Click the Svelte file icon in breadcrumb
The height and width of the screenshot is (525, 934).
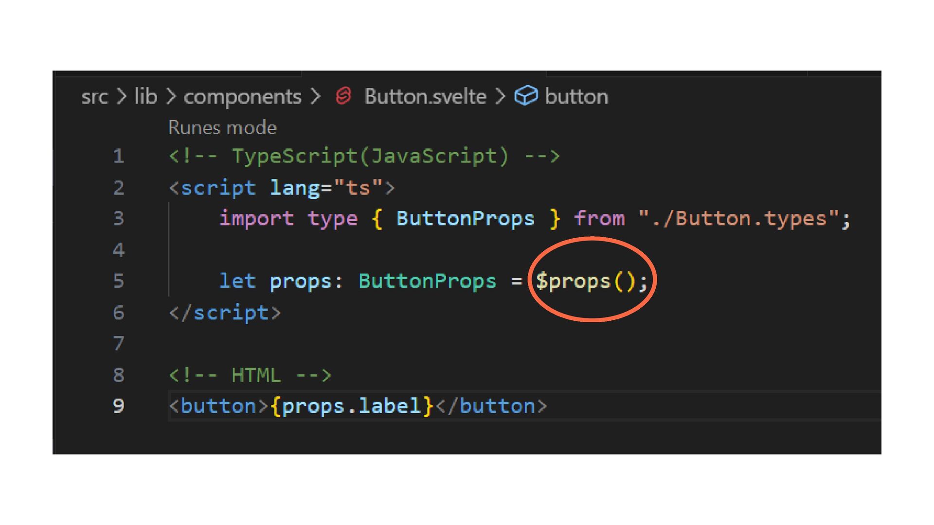343,96
